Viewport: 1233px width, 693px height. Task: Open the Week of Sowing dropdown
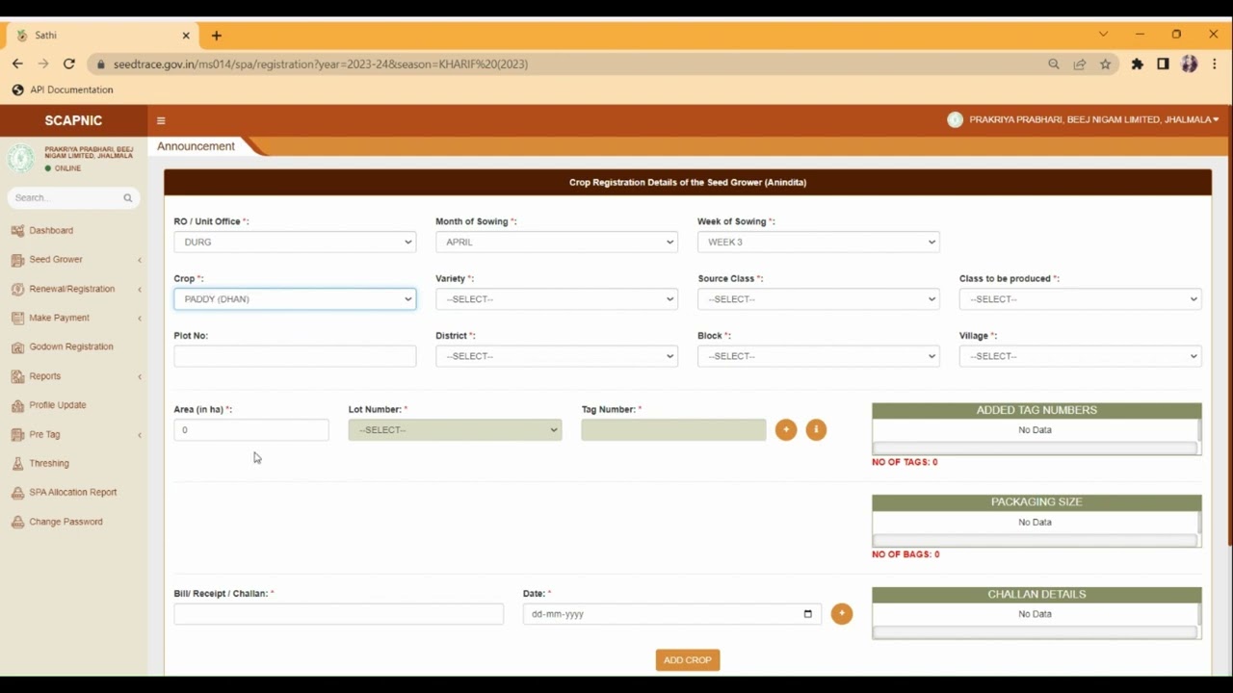[819, 242]
